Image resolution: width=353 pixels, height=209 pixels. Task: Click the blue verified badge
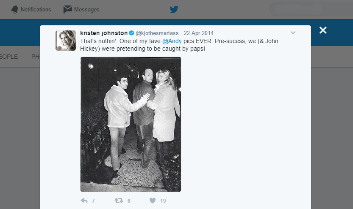[132, 33]
